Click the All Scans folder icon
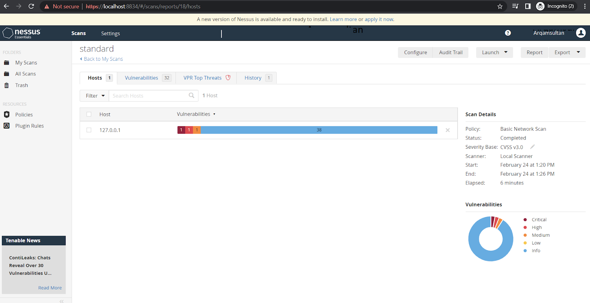The height and width of the screenshot is (303, 590). [7, 74]
